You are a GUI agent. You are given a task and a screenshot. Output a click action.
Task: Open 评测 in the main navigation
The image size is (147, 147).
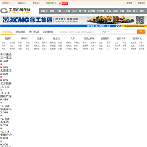pyautogui.click(x=115, y=11)
